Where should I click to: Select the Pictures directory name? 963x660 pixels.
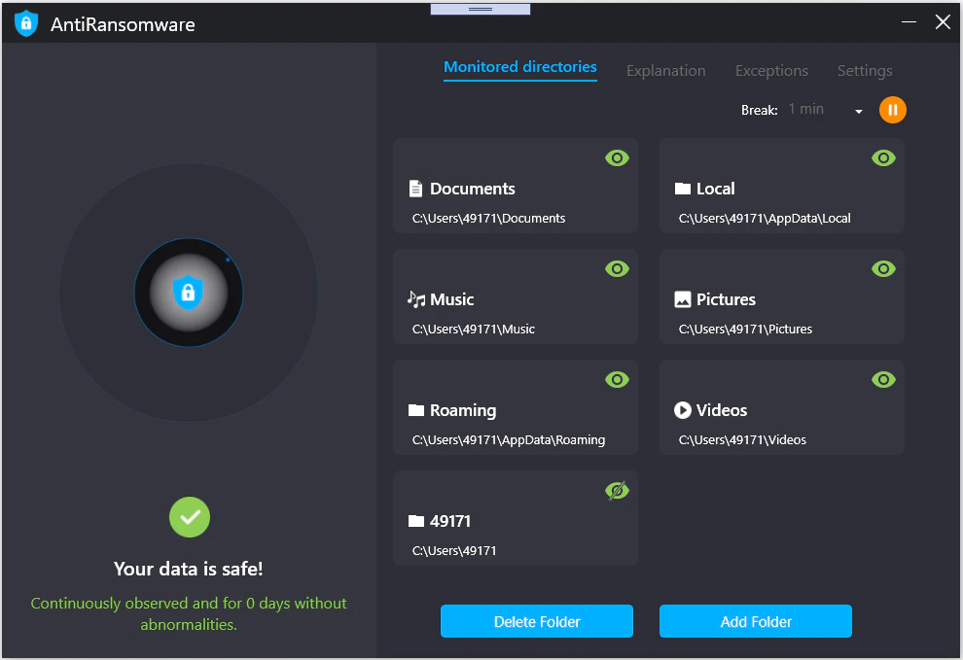[x=726, y=299]
